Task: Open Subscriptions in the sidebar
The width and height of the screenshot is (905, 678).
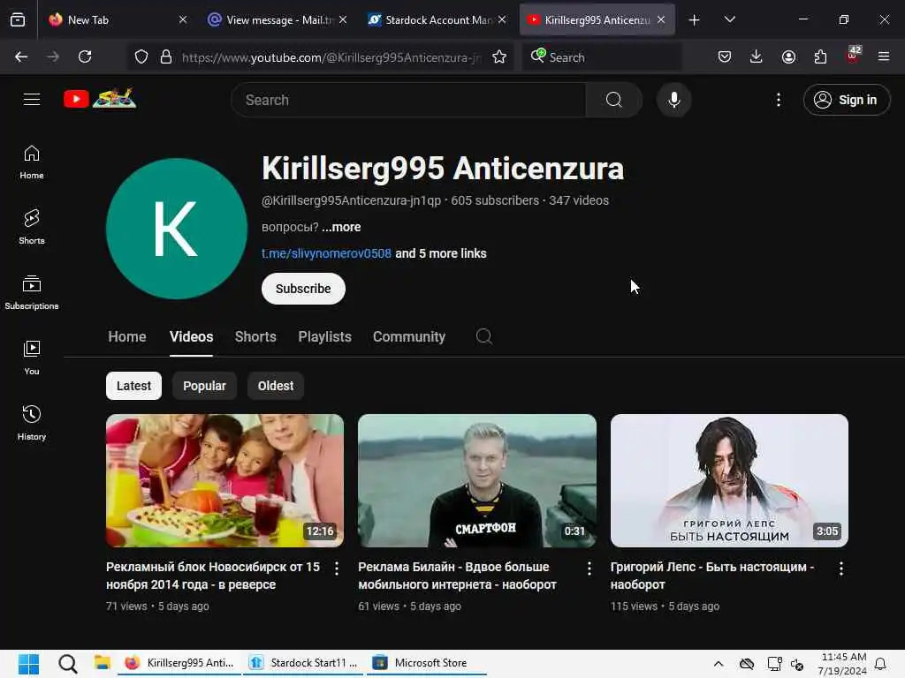Action: (32, 292)
